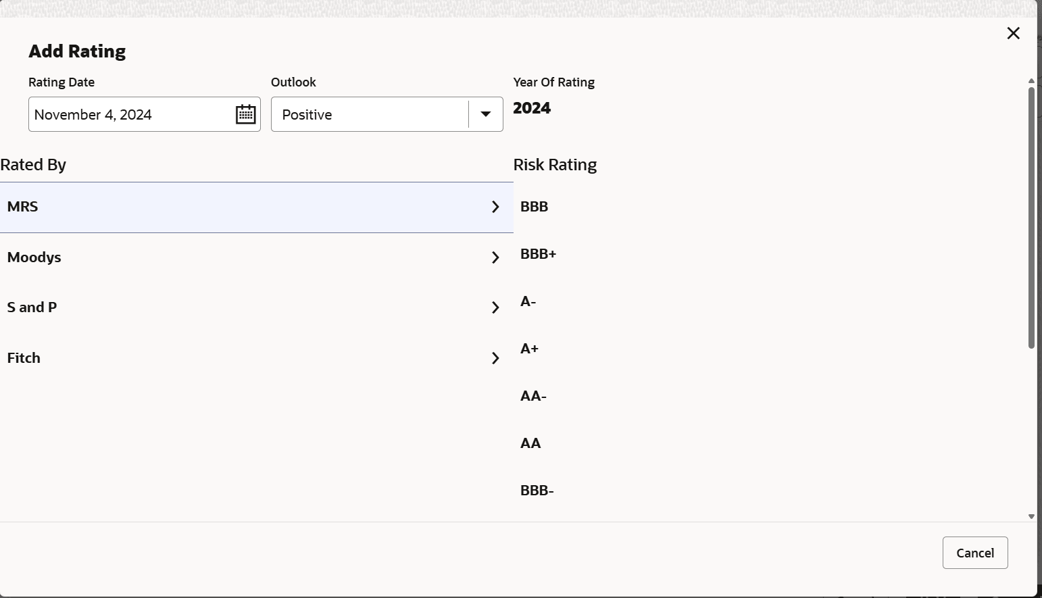
Task: Click the Rating Date input field
Action: (128, 114)
